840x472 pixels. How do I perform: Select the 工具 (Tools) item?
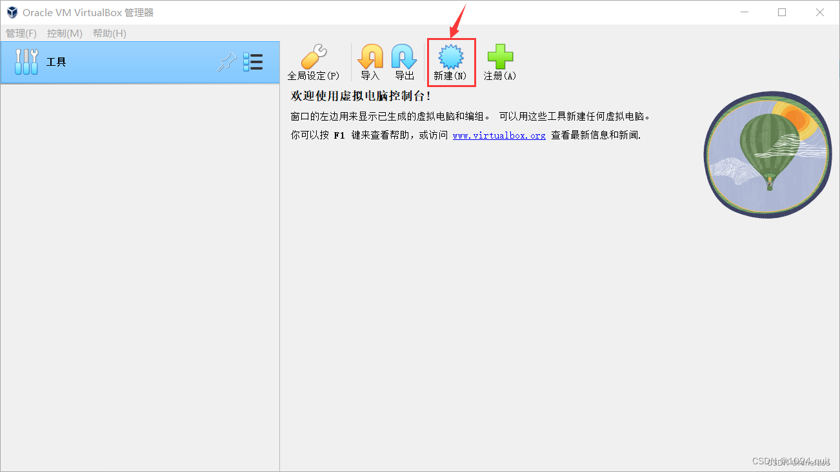[140, 63]
